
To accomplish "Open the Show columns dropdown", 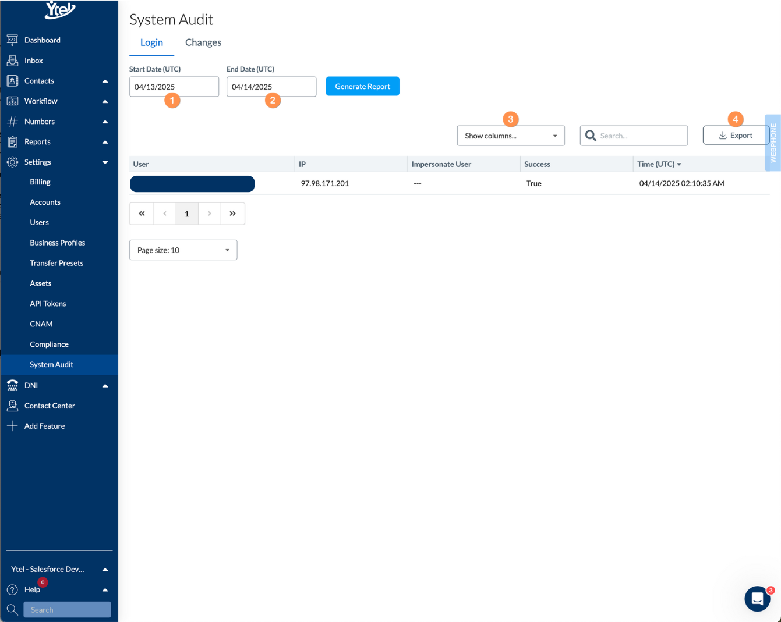I will (511, 136).
